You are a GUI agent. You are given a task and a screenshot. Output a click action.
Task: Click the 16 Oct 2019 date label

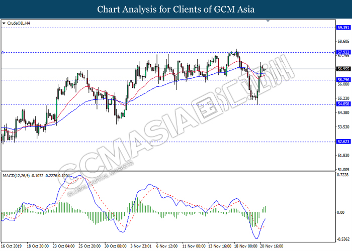pos(12,246)
